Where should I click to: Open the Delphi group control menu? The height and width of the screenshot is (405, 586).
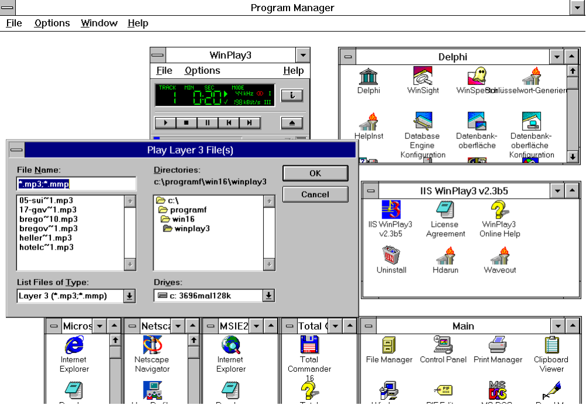coord(348,57)
